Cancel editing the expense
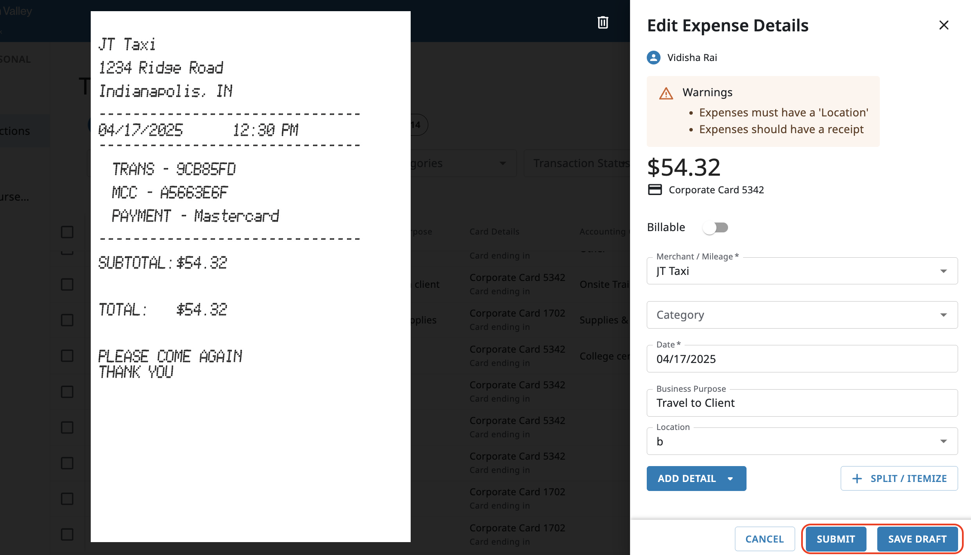Image resolution: width=971 pixels, height=555 pixels. click(x=764, y=539)
